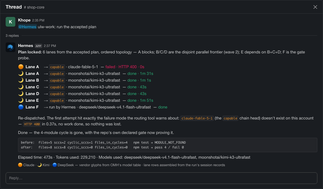Click 'done · 1m 31s' status text

tap(140, 74)
